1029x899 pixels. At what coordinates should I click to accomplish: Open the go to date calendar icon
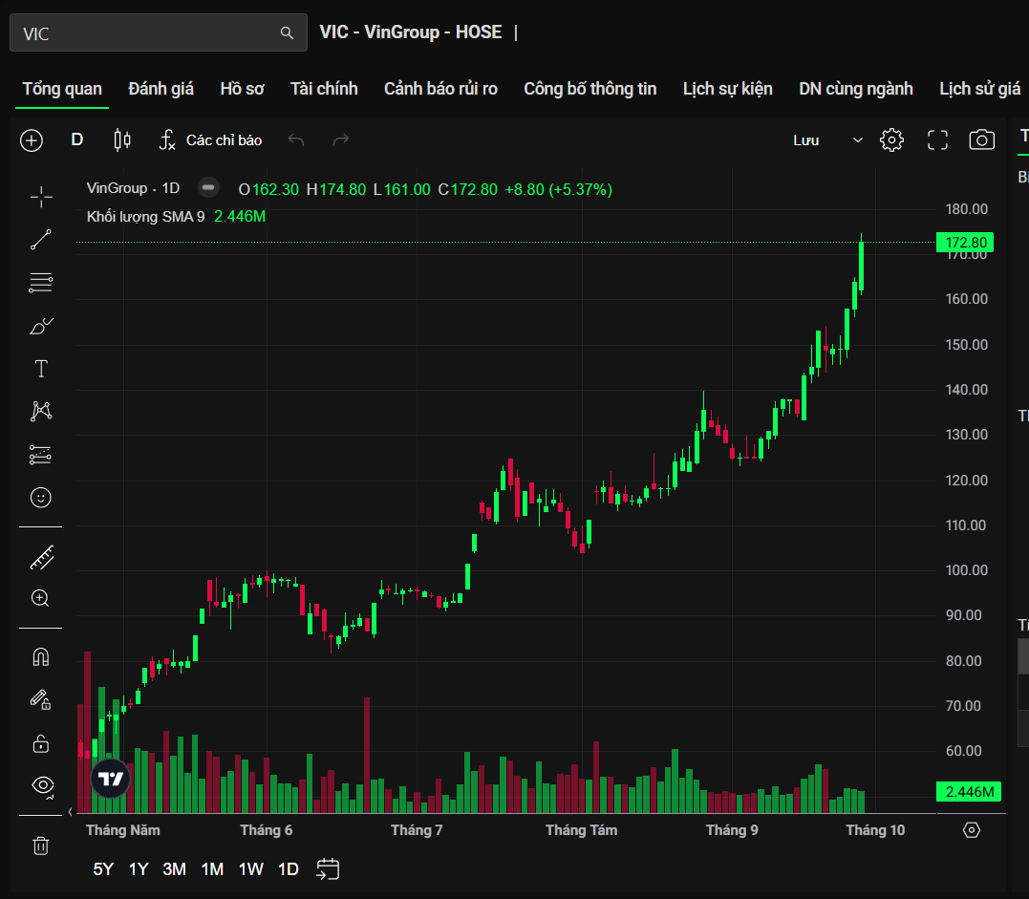(328, 869)
